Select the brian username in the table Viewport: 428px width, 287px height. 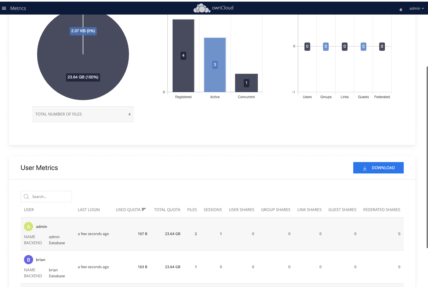[41, 260]
